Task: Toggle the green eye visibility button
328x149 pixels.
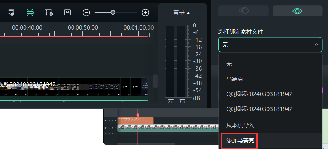Action: coord(297,11)
